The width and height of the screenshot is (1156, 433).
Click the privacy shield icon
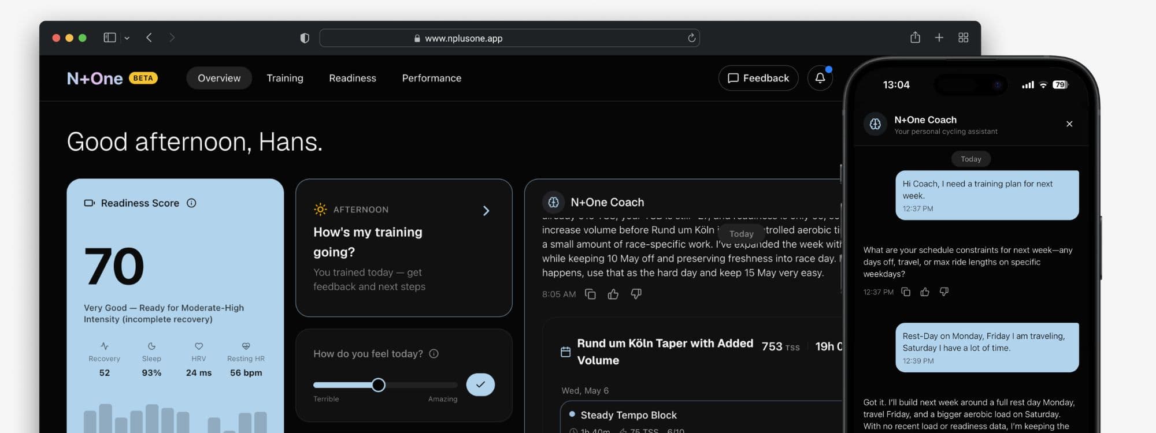305,38
